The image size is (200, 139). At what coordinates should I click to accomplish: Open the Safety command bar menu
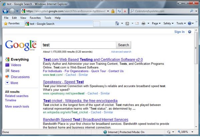[168, 23]
